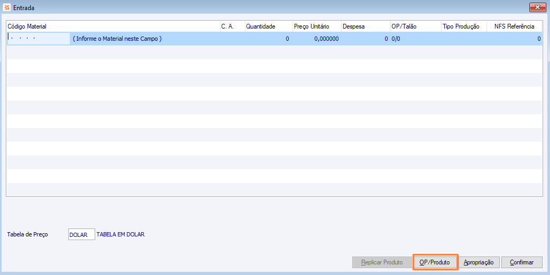Screen dimensions: 550x275
Task: Click the Preço Unitário column header
Action: point(317,26)
